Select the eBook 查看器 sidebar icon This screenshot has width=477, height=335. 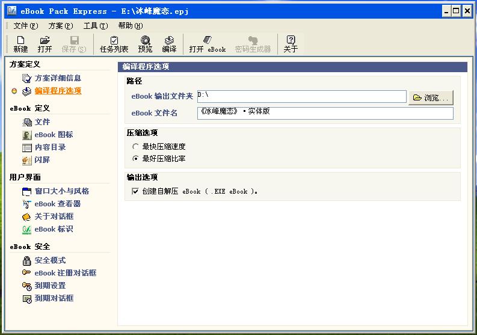point(27,204)
